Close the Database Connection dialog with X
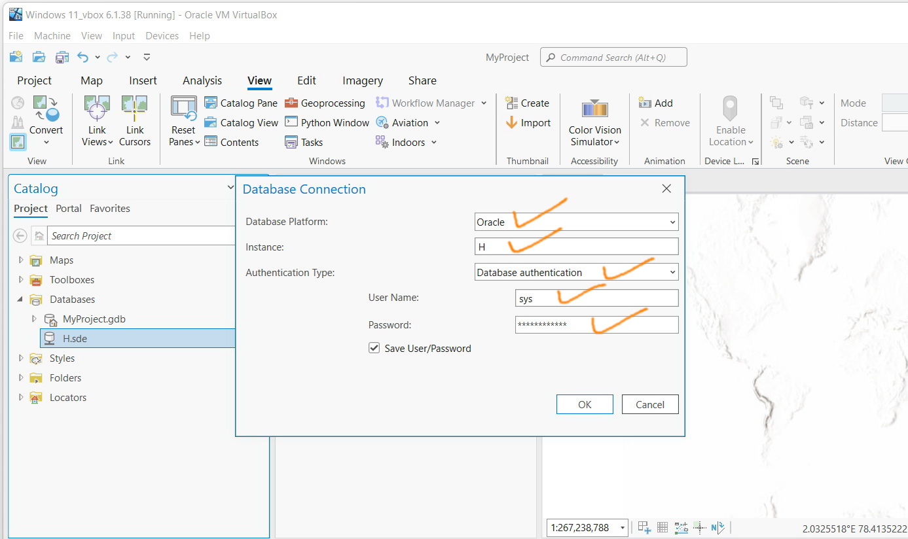 pos(666,189)
